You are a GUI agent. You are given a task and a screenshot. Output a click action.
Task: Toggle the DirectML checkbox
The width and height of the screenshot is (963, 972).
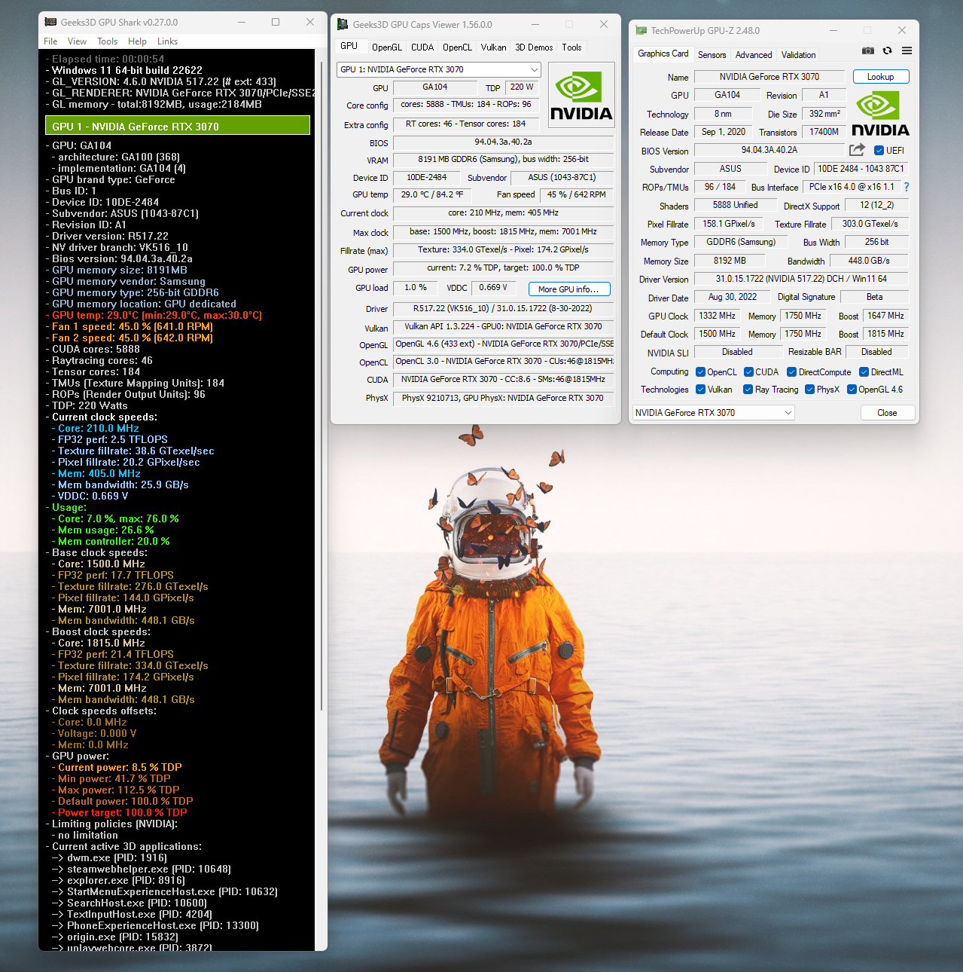[x=864, y=371]
